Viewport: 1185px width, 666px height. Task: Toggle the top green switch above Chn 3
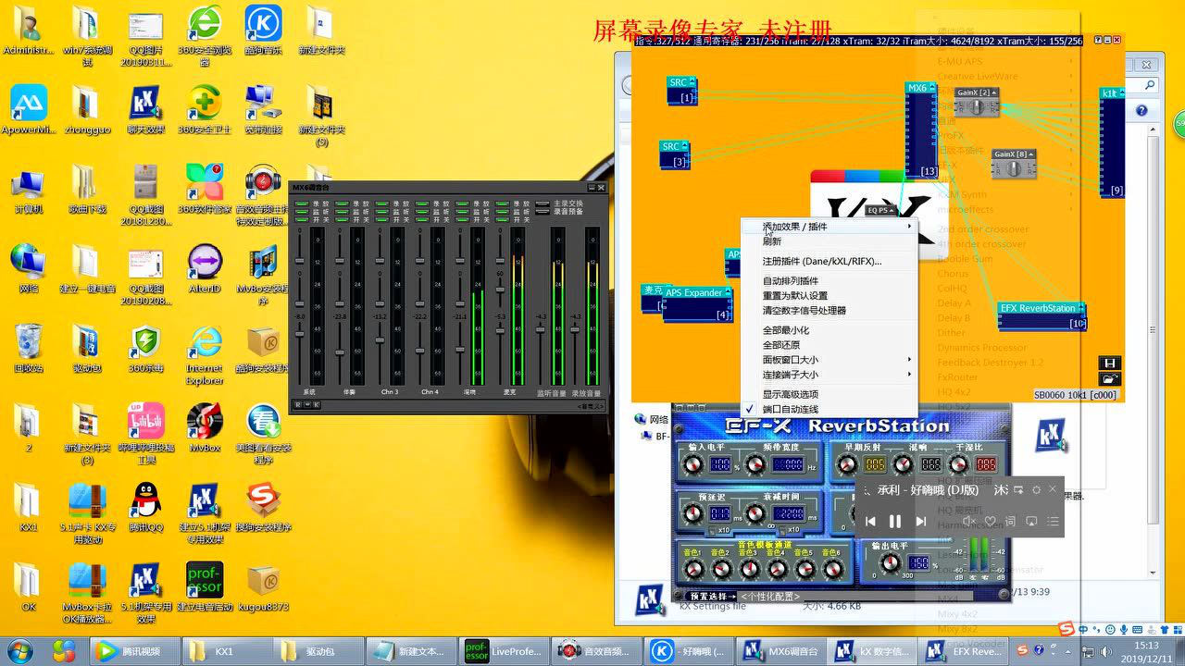[382, 203]
